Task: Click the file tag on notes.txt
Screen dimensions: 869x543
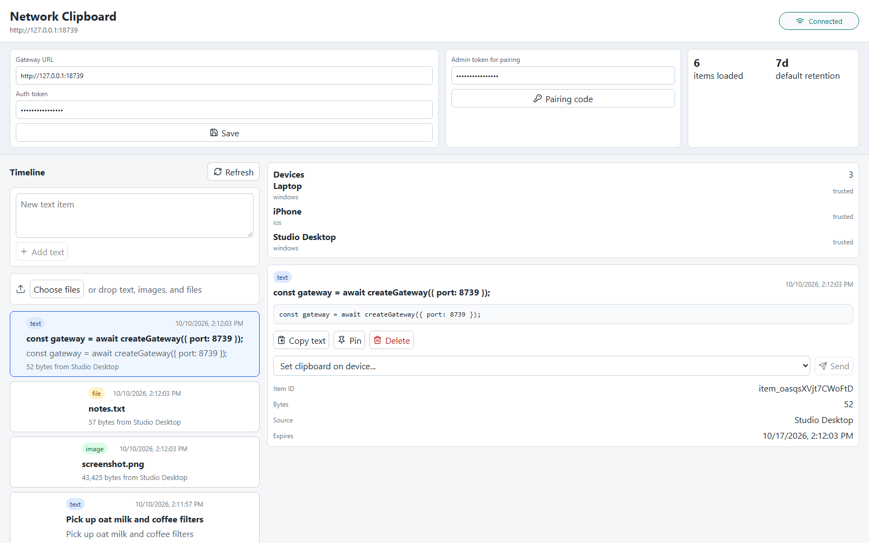Action: (x=97, y=393)
